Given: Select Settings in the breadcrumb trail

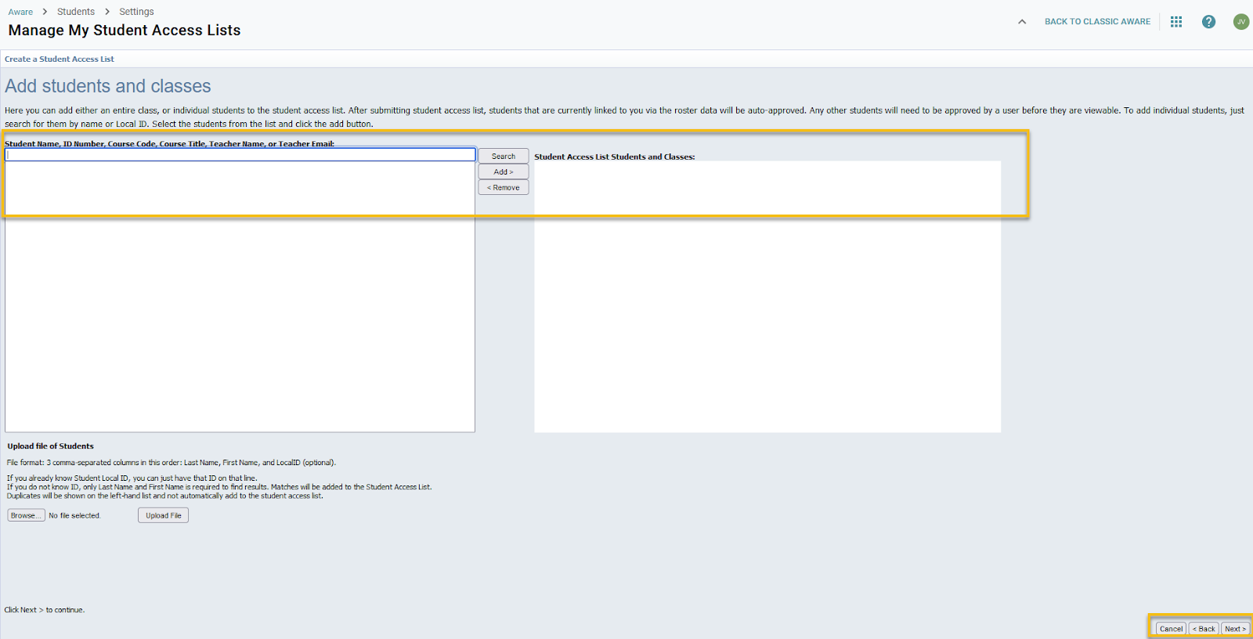Looking at the screenshot, I should coord(136,12).
